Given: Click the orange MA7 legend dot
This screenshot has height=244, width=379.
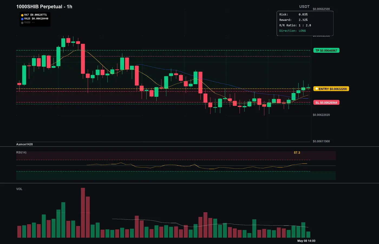Looking at the screenshot, I should point(22,15).
